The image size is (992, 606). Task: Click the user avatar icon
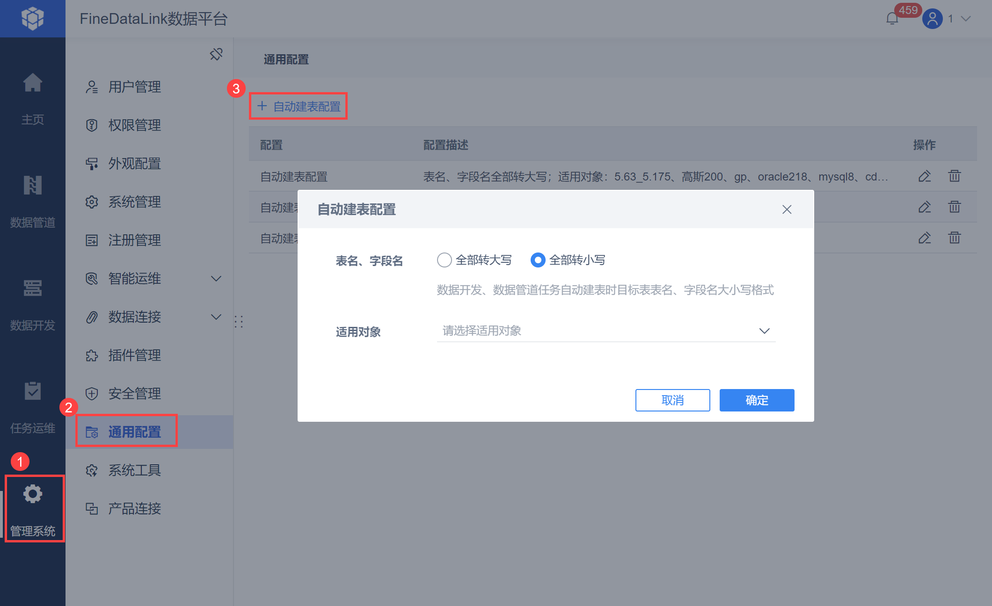[932, 19]
